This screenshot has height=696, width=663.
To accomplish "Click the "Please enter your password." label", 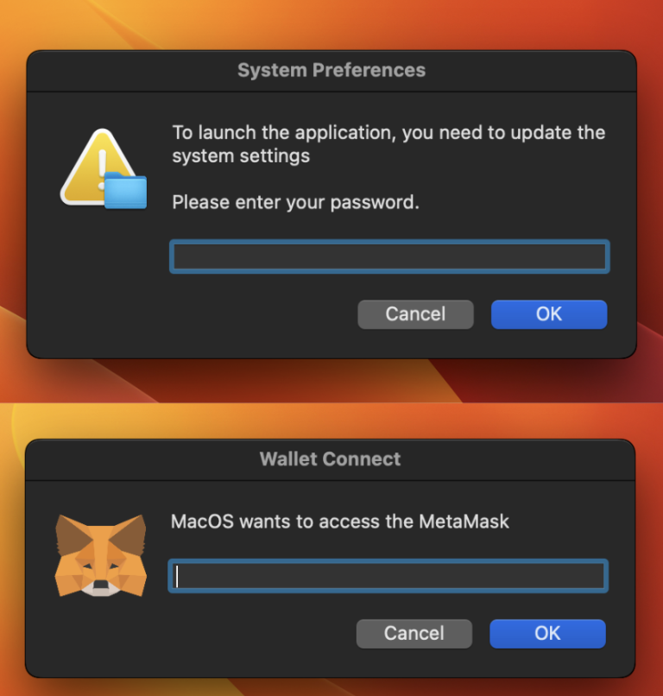I will pos(295,203).
